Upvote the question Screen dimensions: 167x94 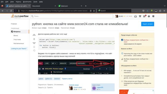34,35
